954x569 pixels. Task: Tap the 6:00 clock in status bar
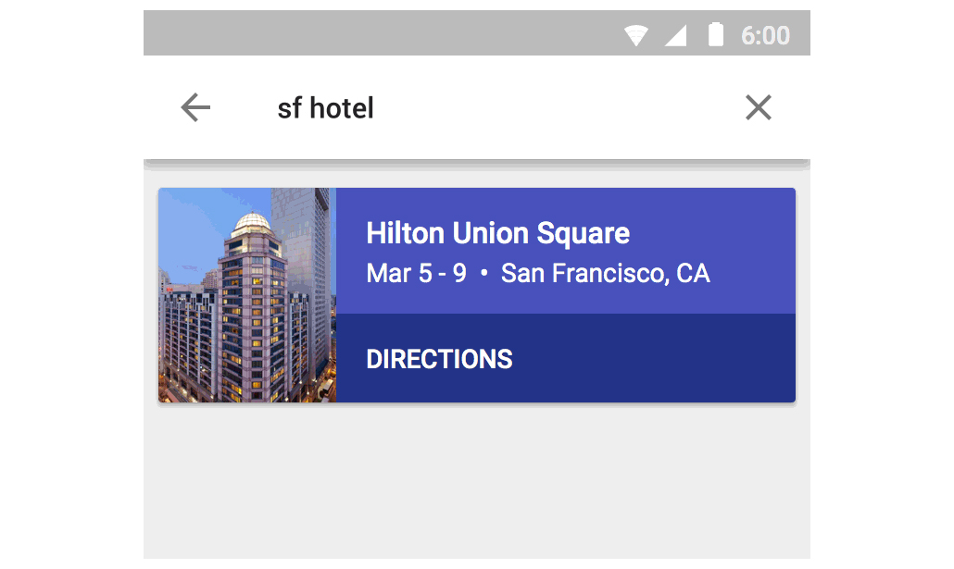coord(765,36)
